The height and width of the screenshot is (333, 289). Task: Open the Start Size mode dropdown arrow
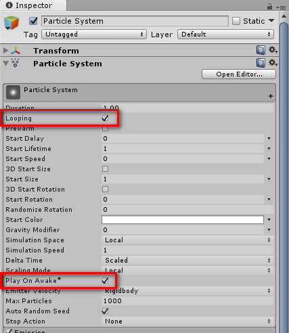(269, 179)
